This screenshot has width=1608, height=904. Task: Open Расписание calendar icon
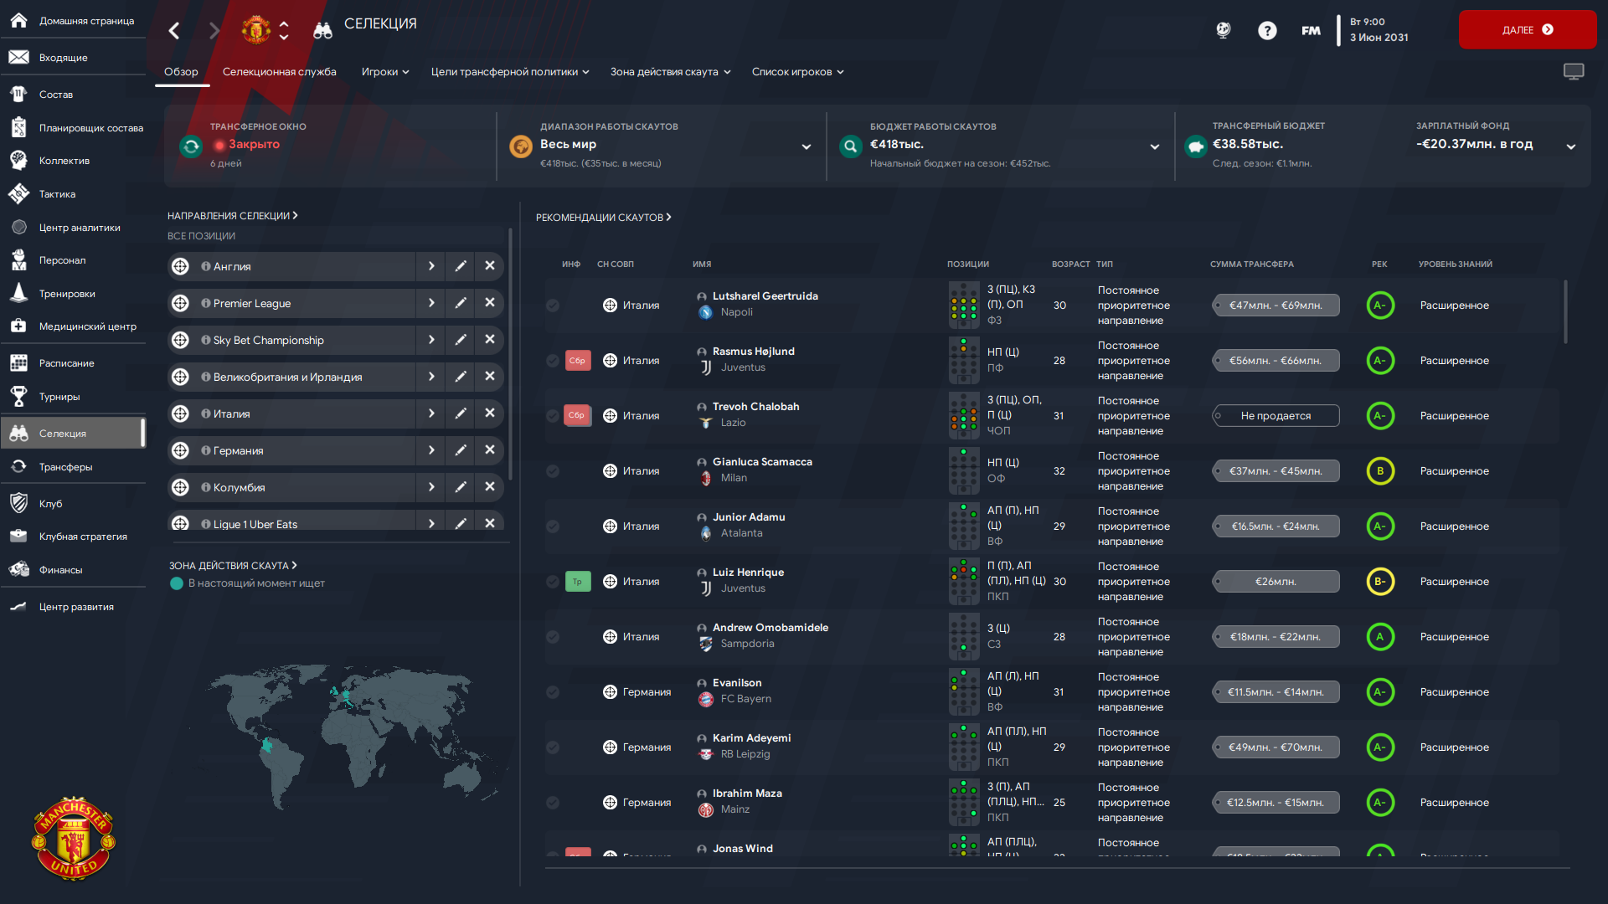click(x=18, y=362)
